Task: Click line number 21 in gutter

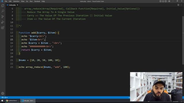Action: point(11,60)
